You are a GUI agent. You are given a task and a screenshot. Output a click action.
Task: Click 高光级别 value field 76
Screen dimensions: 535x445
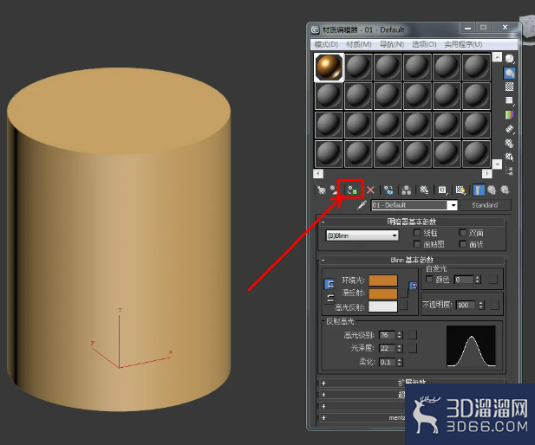387,335
